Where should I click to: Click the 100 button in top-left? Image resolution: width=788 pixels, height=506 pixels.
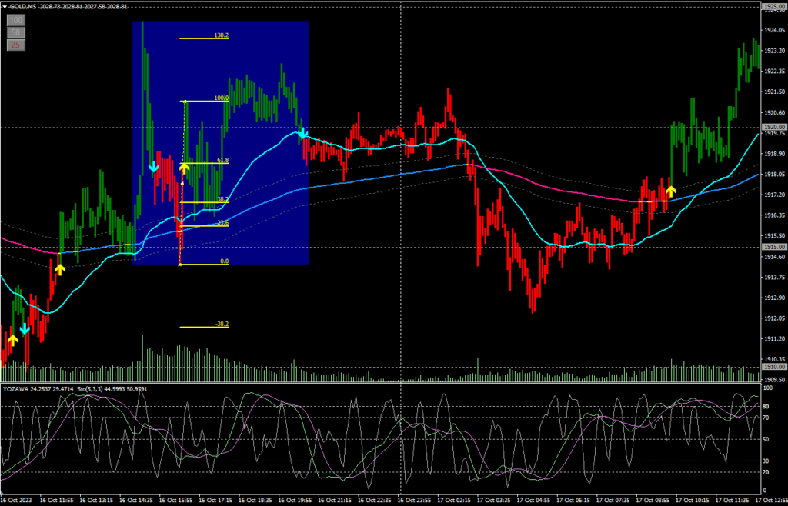[x=15, y=20]
